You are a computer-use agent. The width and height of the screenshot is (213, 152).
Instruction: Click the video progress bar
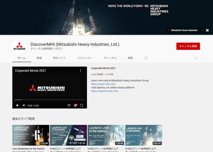click(50, 100)
